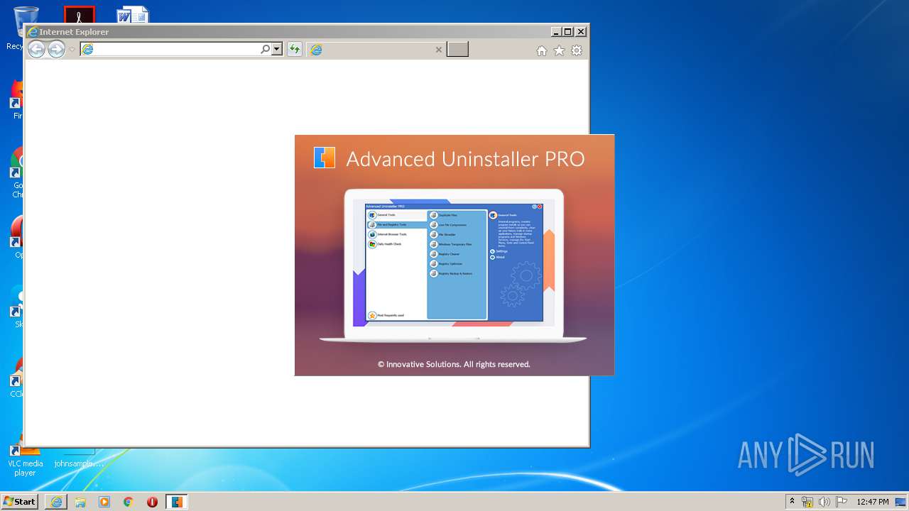The image size is (909, 511).
Task: Open the volume control tray icon
Action: coord(824,502)
